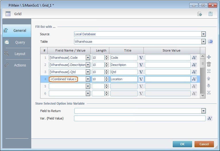This screenshot has width=220, height=151.
Task: Move the selected row up one position
Action: coord(209,79)
